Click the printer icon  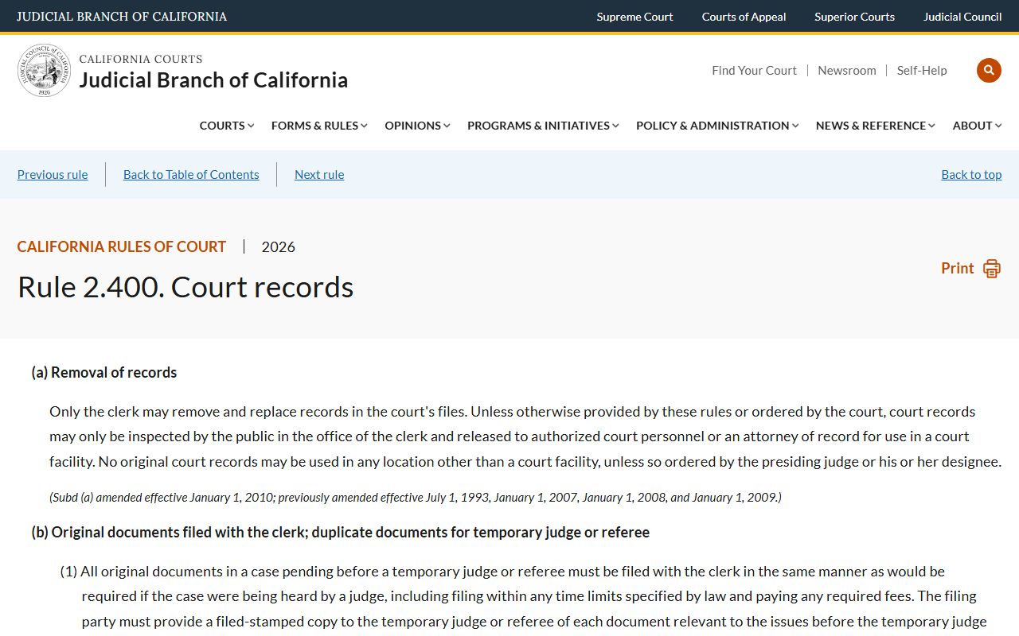click(x=991, y=269)
